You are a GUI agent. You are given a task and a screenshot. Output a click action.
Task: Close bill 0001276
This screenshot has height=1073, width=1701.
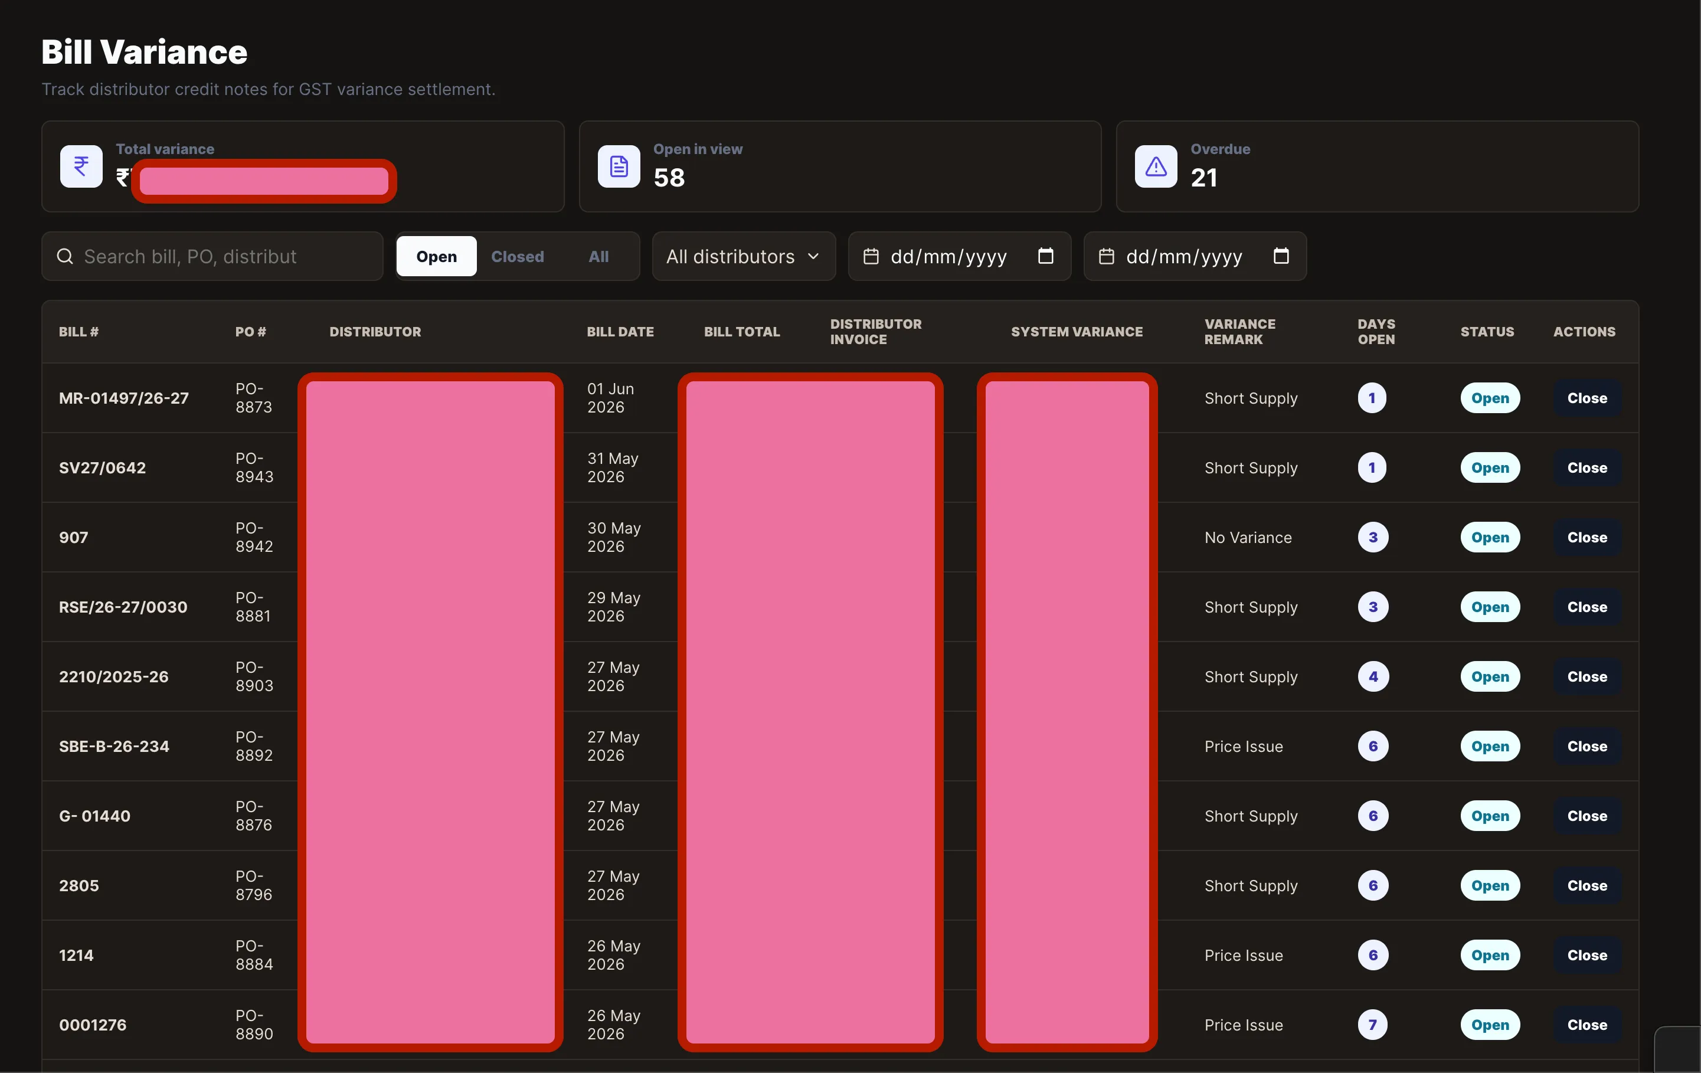[x=1586, y=1025]
